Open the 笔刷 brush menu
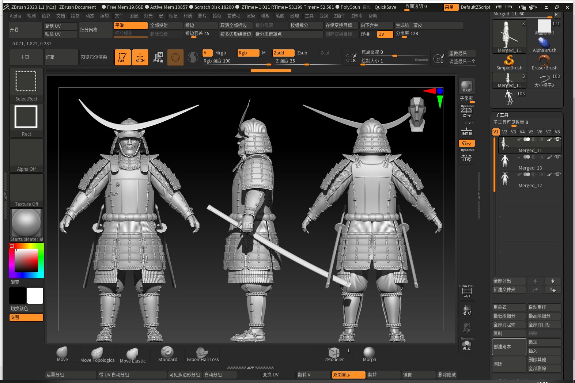This screenshot has width=575, height=383. pyautogui.click(x=31, y=16)
